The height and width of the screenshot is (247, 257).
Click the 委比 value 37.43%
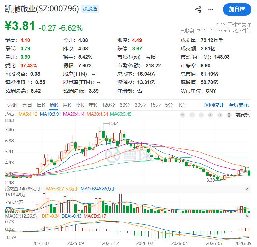coord(29,66)
